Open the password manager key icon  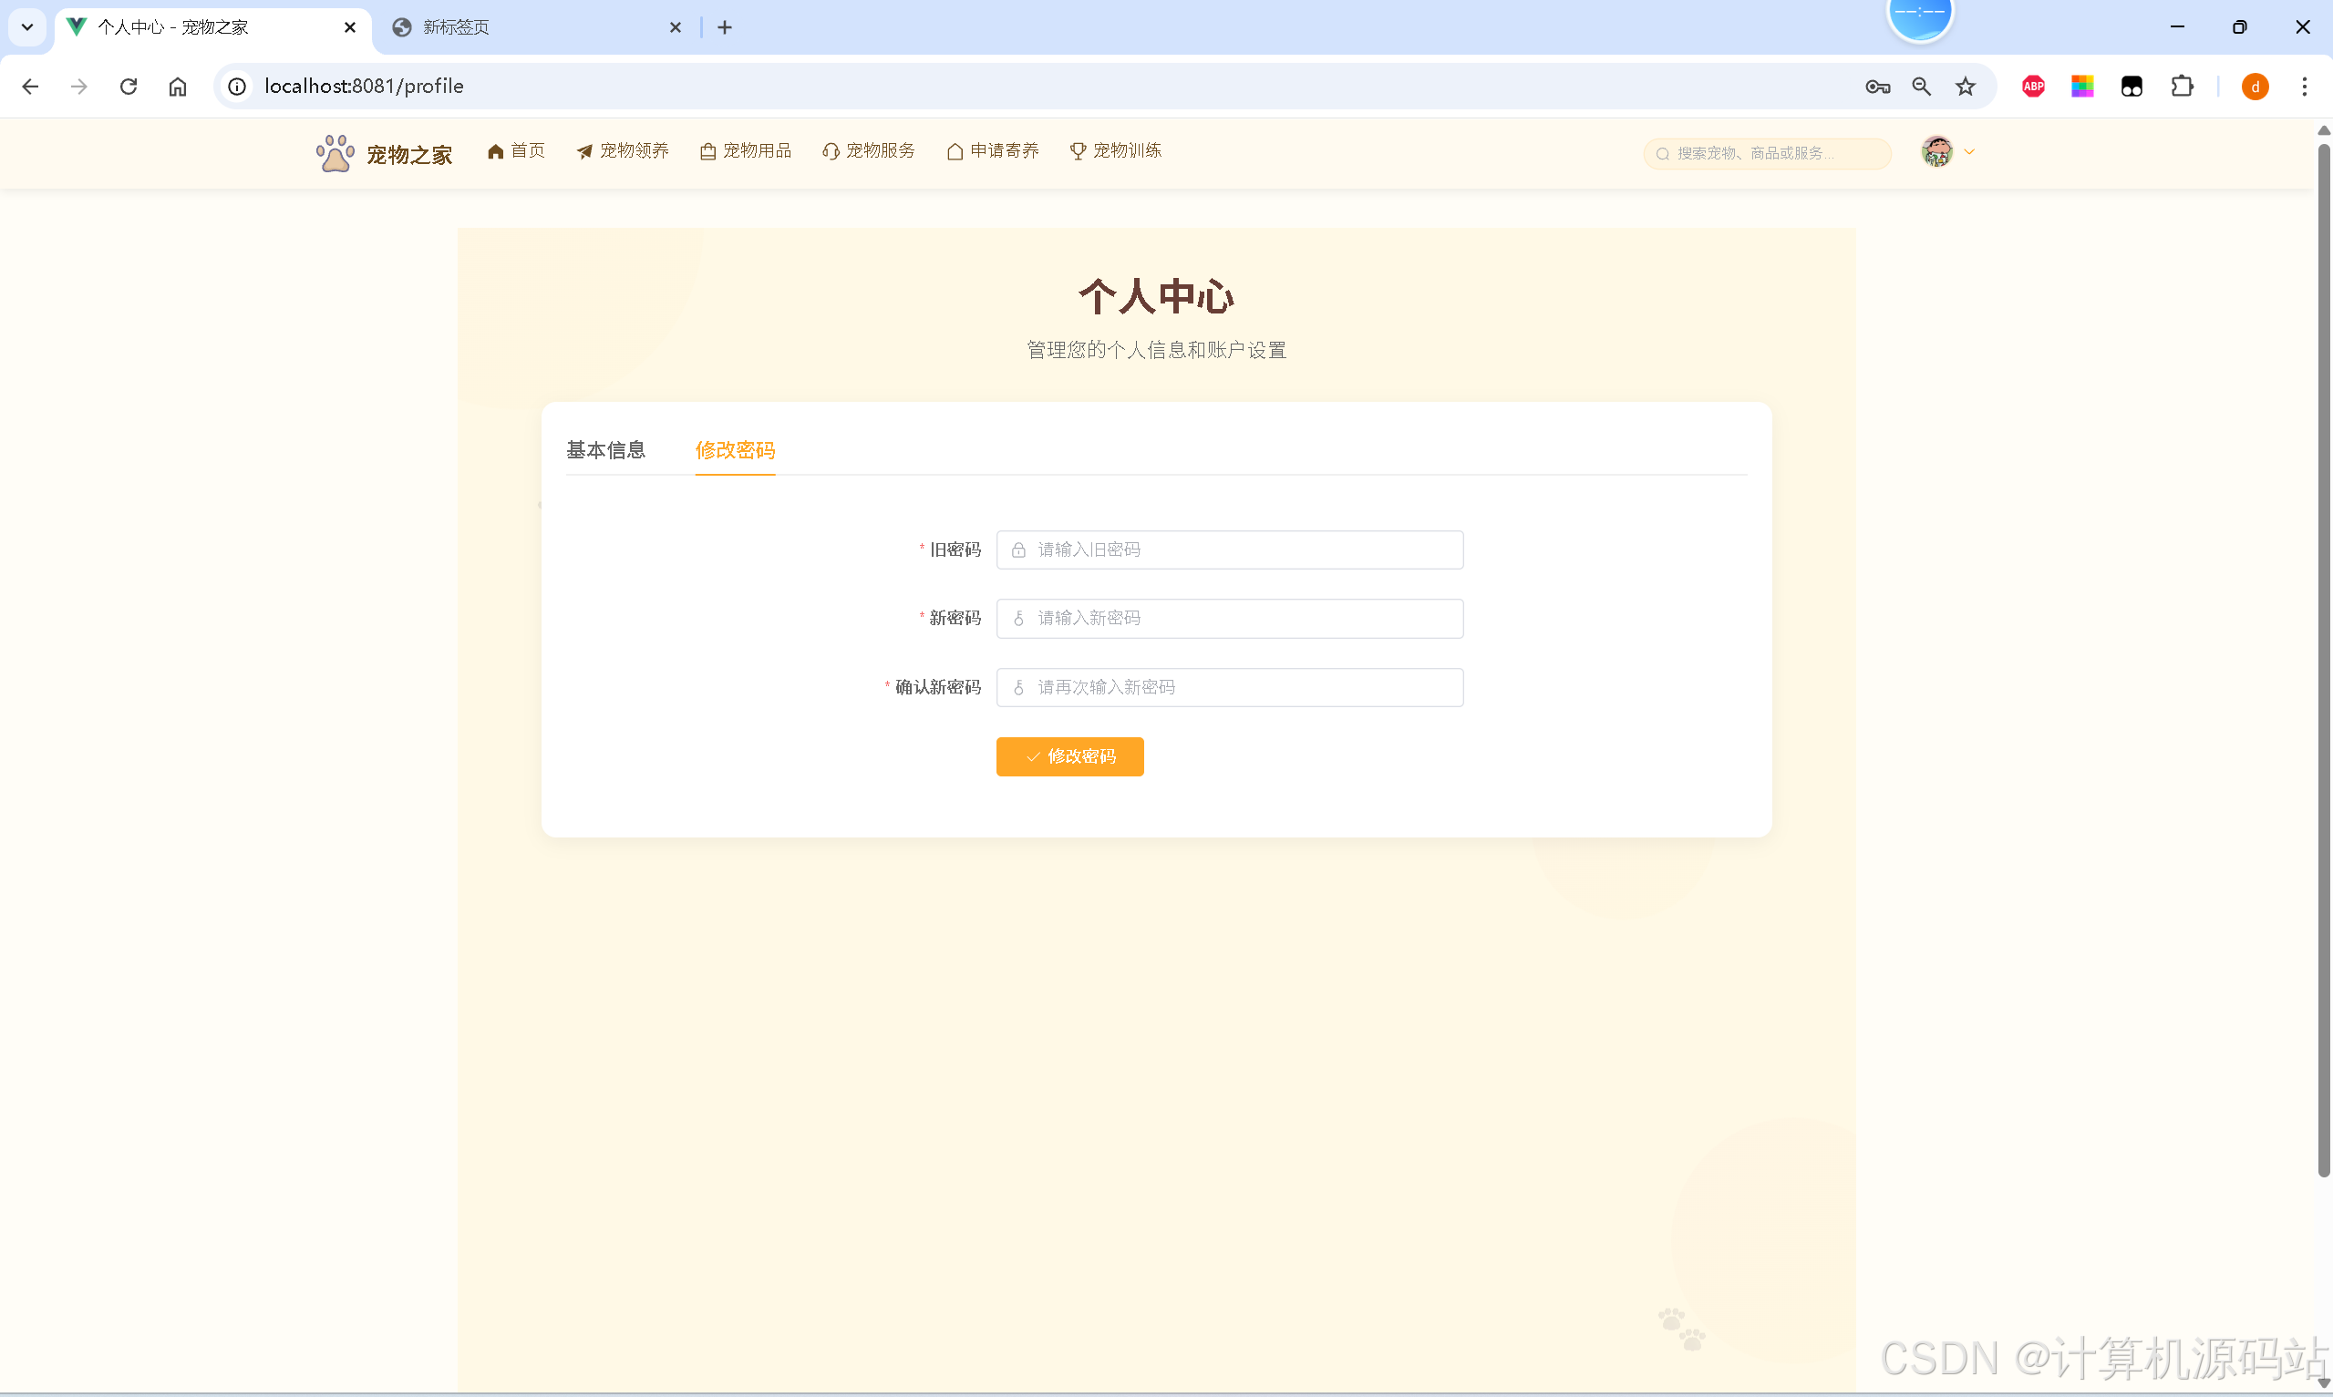click(1877, 87)
